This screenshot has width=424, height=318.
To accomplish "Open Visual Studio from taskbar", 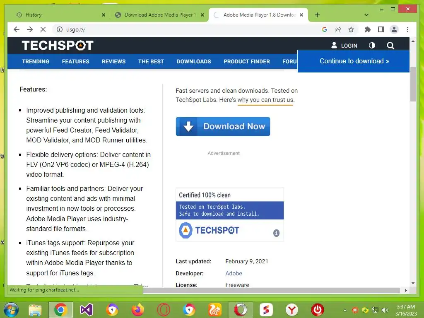I will pyautogui.click(x=87, y=310).
